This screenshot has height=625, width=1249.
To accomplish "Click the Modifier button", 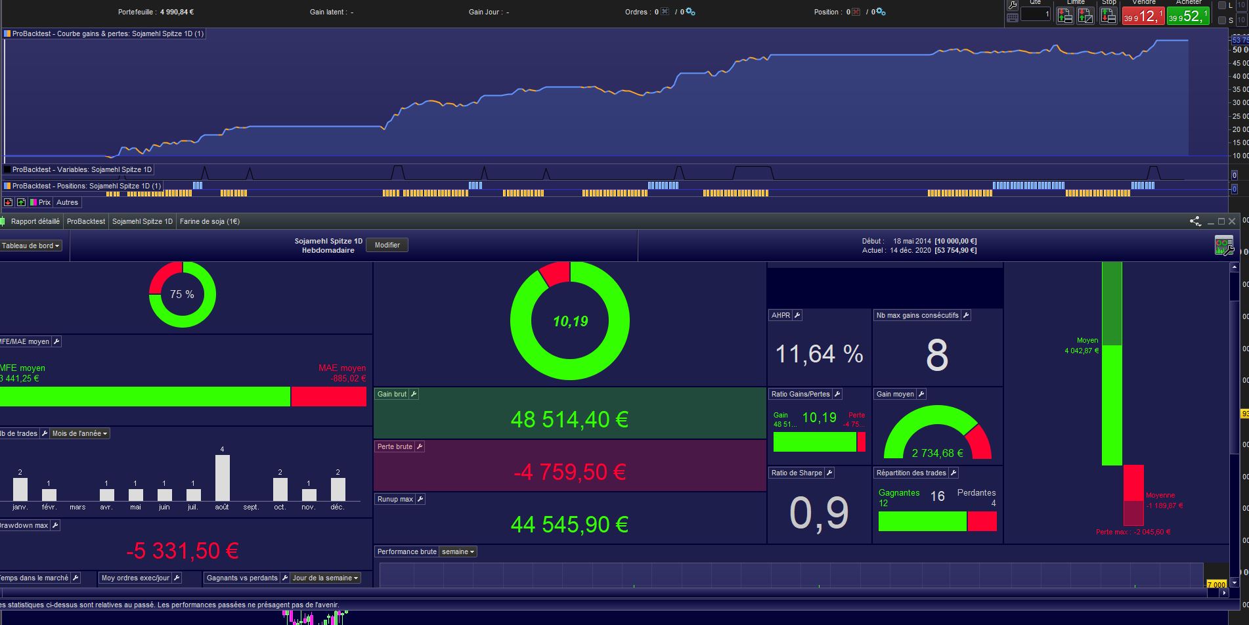I will (x=387, y=245).
